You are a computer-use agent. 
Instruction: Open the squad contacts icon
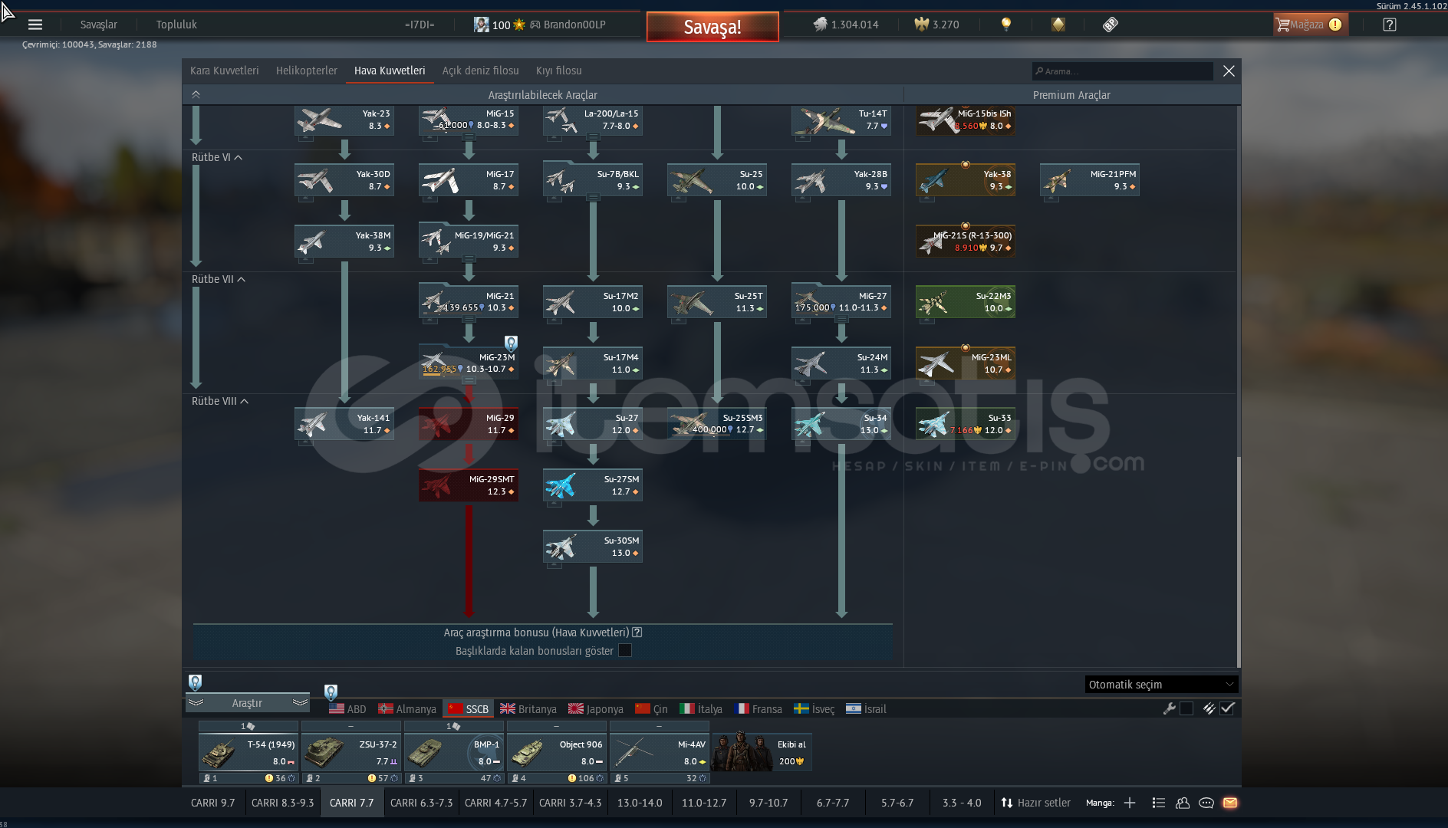tap(1183, 803)
